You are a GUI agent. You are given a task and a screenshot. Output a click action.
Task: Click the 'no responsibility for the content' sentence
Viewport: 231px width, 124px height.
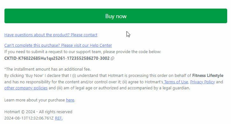coord(62,82)
